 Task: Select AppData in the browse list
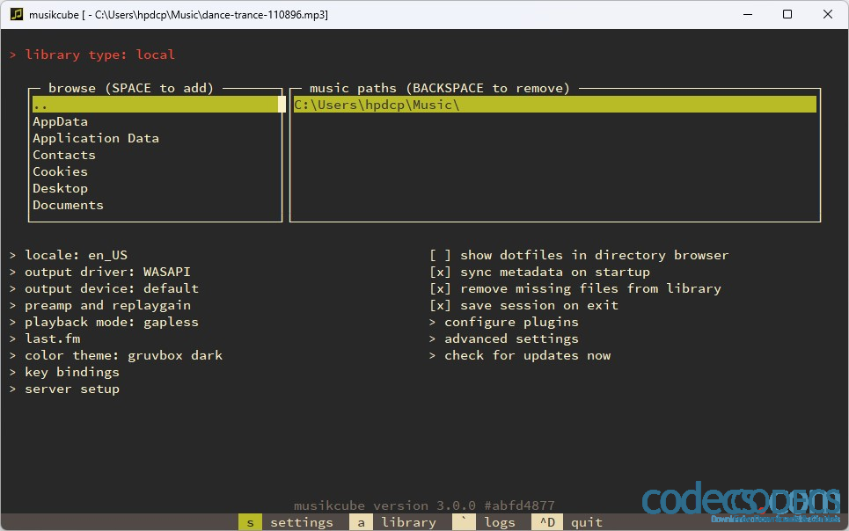[x=60, y=122]
